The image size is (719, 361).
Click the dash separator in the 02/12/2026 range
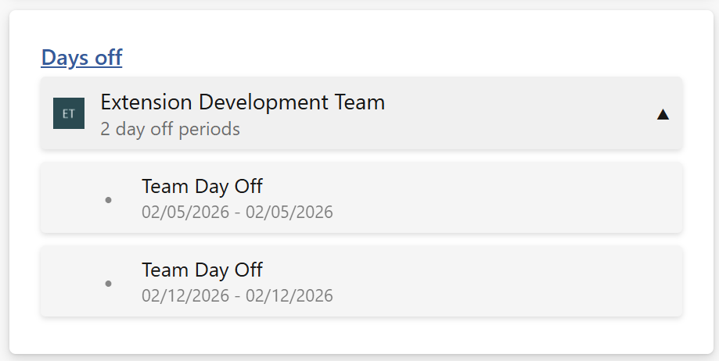coord(237,296)
